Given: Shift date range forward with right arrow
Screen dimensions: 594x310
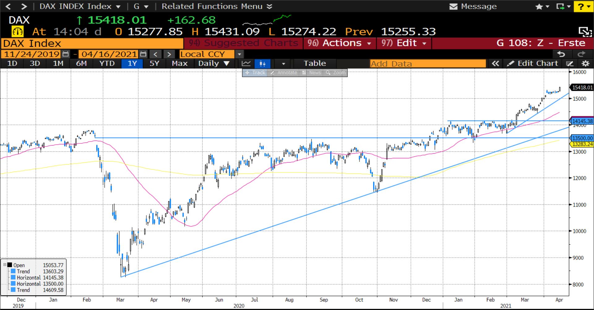Looking at the screenshot, I should coord(169,54).
